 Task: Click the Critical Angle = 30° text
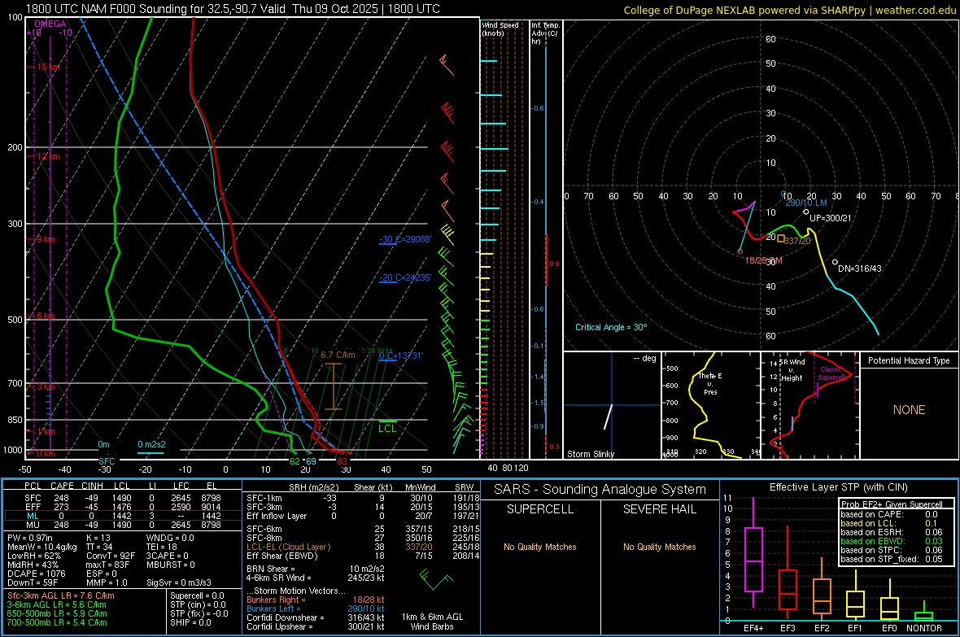(611, 327)
